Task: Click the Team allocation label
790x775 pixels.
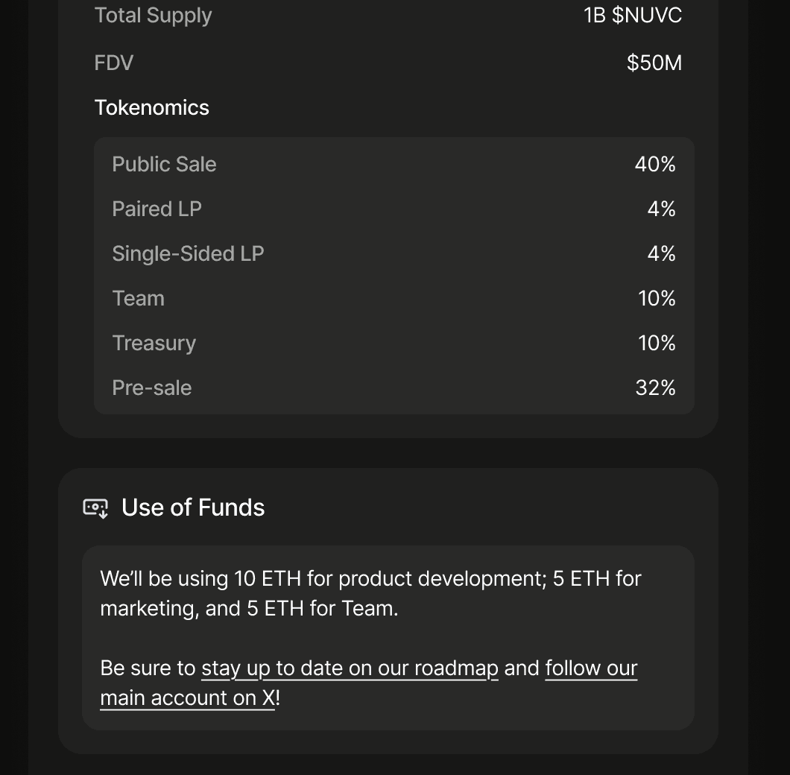Action: (x=138, y=298)
